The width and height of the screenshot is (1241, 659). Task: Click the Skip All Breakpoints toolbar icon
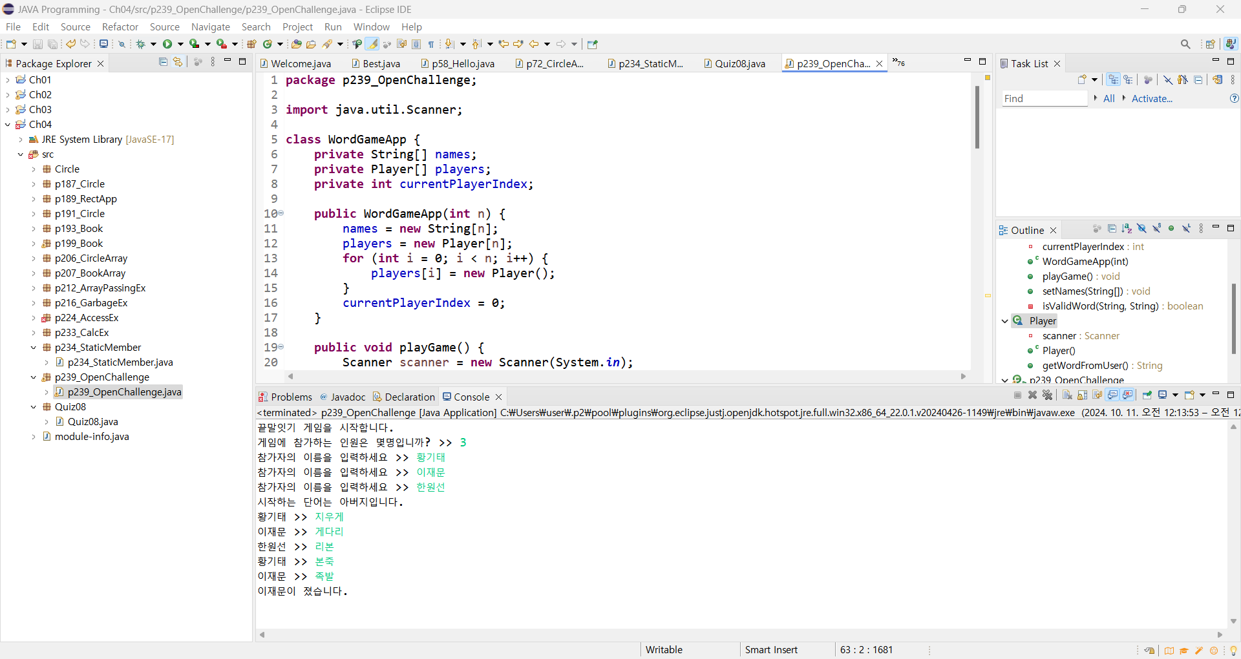(122, 44)
